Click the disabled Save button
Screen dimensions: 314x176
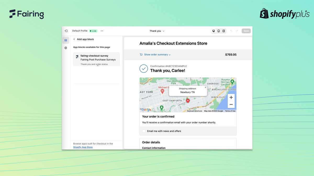point(246,31)
